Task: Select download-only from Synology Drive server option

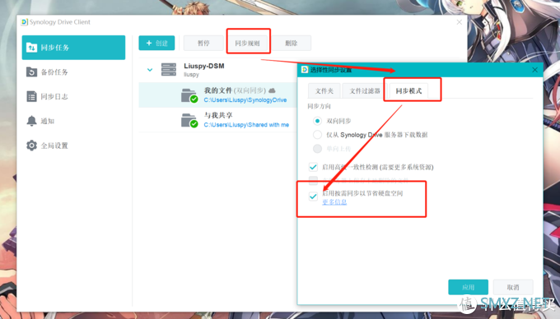Action: pos(317,135)
